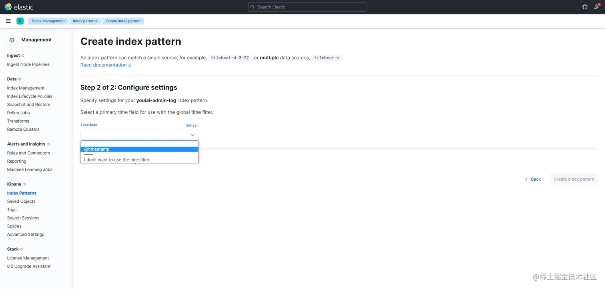Click the green D space avatar
605x289 pixels.
(x=20, y=21)
